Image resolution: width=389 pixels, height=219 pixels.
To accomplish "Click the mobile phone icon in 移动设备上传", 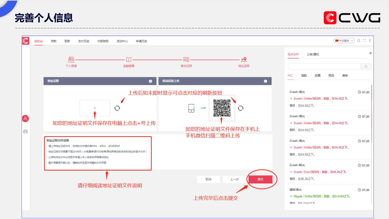I will (191, 108).
